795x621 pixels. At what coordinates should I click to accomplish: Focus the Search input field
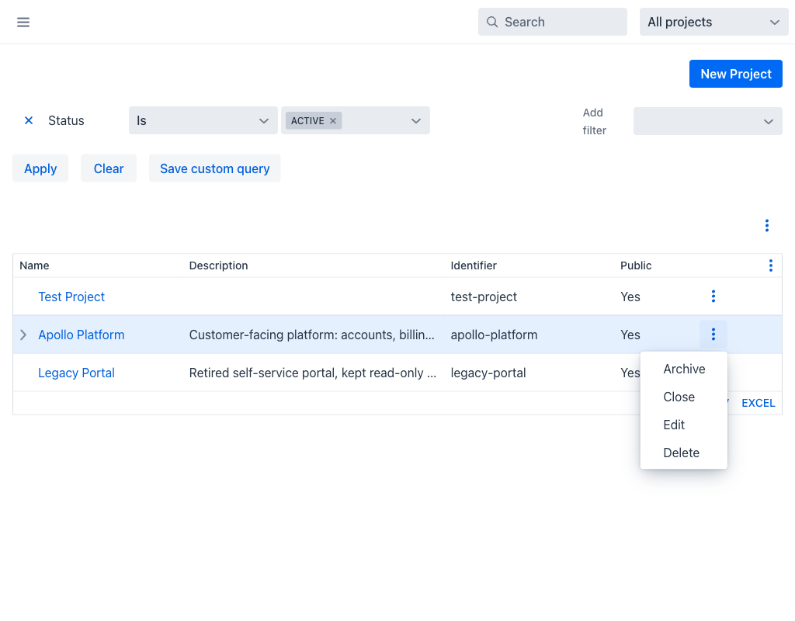point(553,22)
